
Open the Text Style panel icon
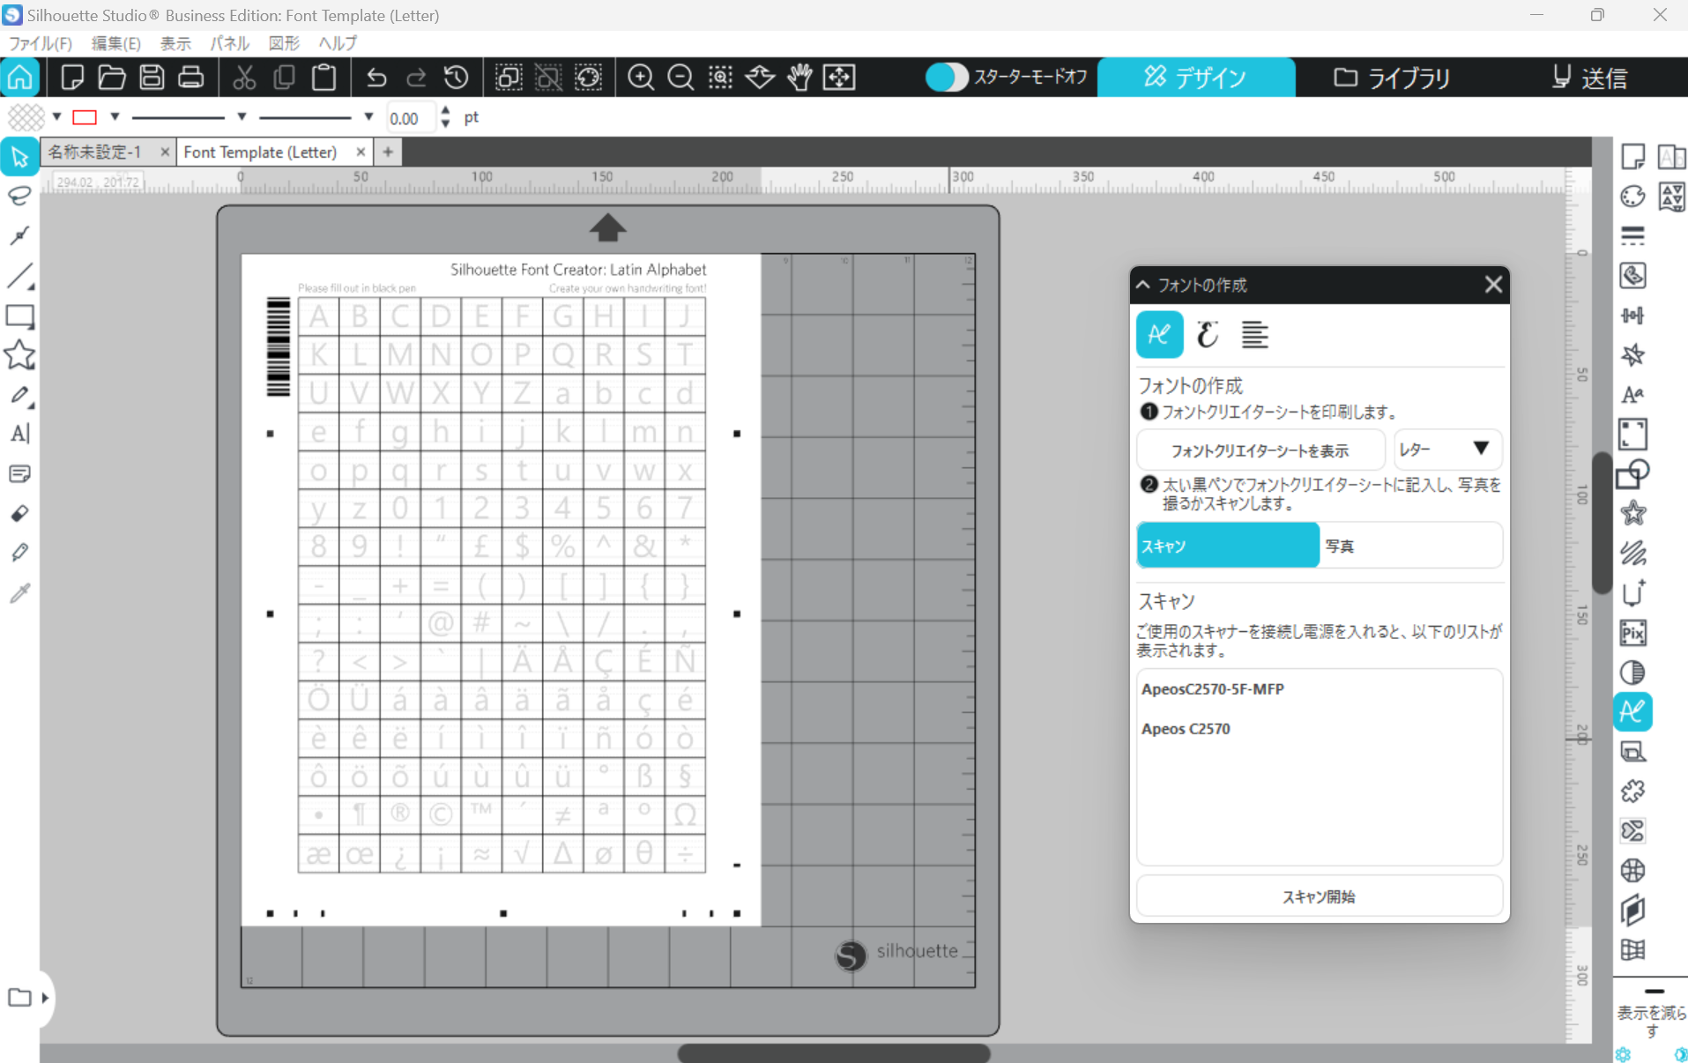click(1632, 395)
